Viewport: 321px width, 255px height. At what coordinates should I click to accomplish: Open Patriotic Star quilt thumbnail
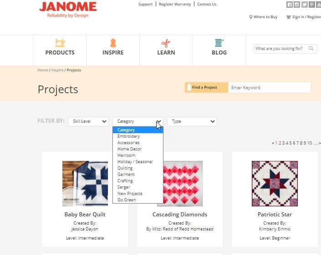(275, 184)
